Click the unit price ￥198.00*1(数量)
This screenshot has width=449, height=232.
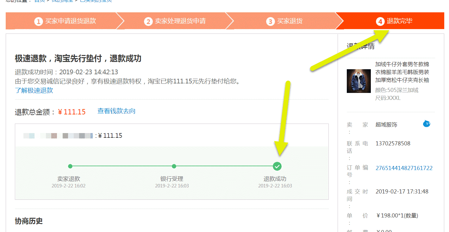(x=397, y=216)
